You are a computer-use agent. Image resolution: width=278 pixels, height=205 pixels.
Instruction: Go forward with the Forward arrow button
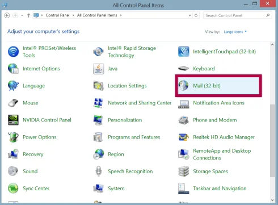pos(15,15)
